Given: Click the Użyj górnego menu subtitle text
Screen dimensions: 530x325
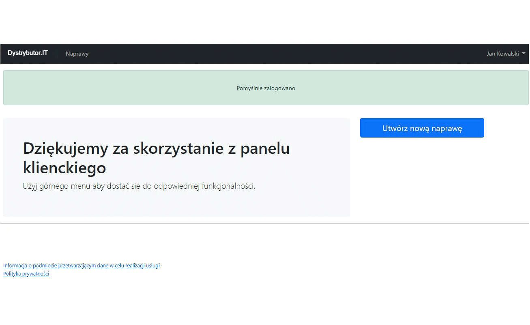Looking at the screenshot, I should (x=139, y=186).
